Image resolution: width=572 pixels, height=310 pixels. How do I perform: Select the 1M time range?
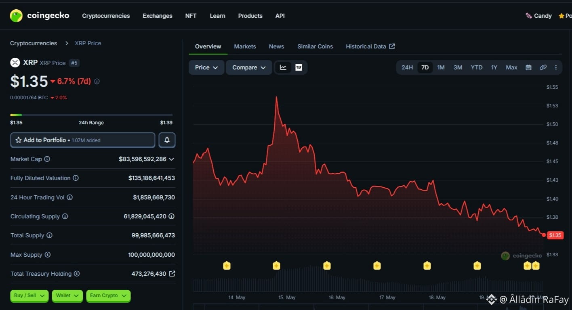pos(441,67)
